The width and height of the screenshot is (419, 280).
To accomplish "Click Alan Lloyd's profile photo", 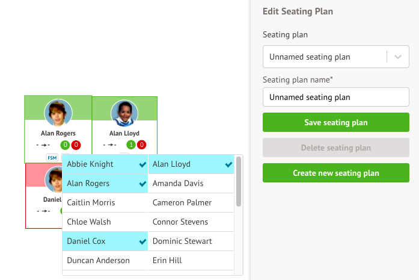I will tap(124, 113).
